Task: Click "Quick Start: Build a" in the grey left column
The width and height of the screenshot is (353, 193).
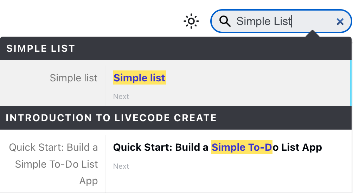Action: 53,147
